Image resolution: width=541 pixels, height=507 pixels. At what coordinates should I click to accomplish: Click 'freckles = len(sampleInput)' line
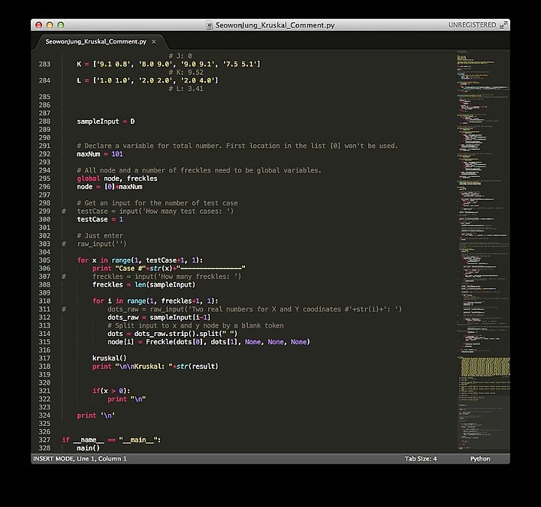[144, 284]
